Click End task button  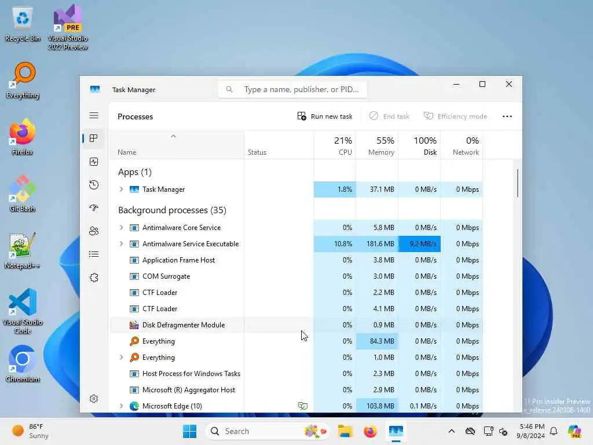tap(389, 116)
